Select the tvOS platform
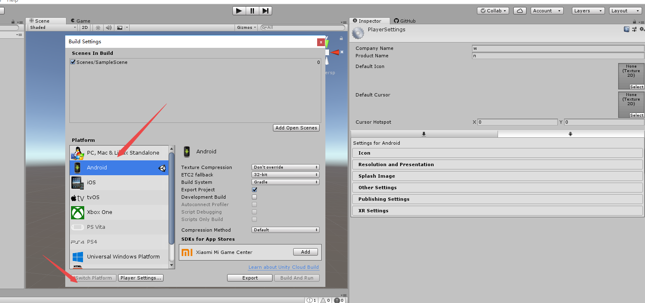The height and width of the screenshot is (303, 645). coord(119,197)
